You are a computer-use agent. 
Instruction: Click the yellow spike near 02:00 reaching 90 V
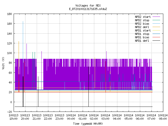(95, 72)
